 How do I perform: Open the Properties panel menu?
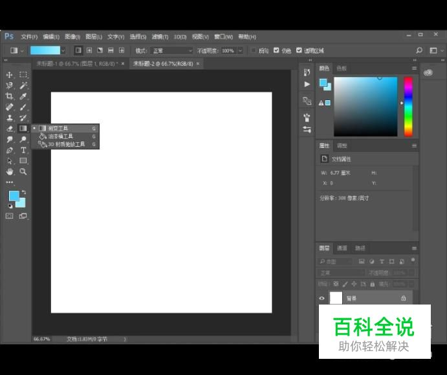(x=414, y=146)
